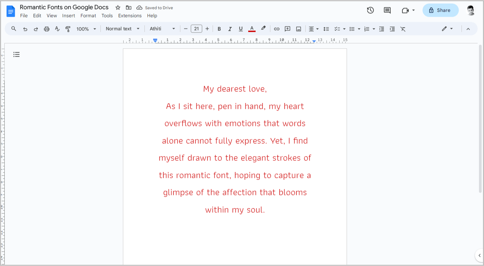Open the Help menu

coord(152,16)
